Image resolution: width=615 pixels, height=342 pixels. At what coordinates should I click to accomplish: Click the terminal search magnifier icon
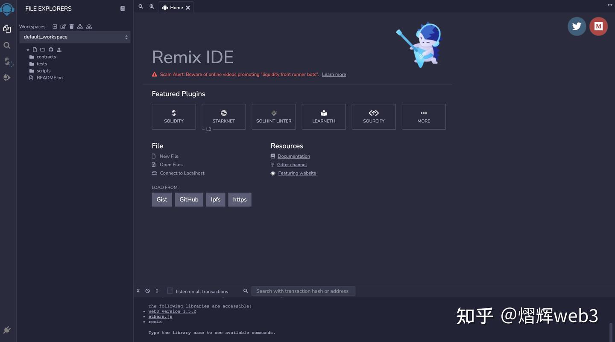pos(246,291)
